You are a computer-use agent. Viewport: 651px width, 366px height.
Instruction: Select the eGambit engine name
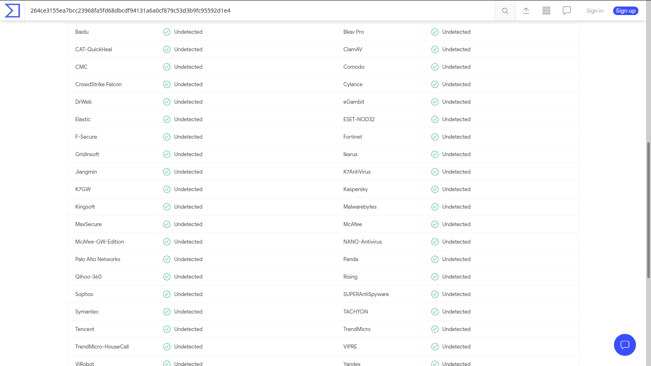tap(354, 102)
